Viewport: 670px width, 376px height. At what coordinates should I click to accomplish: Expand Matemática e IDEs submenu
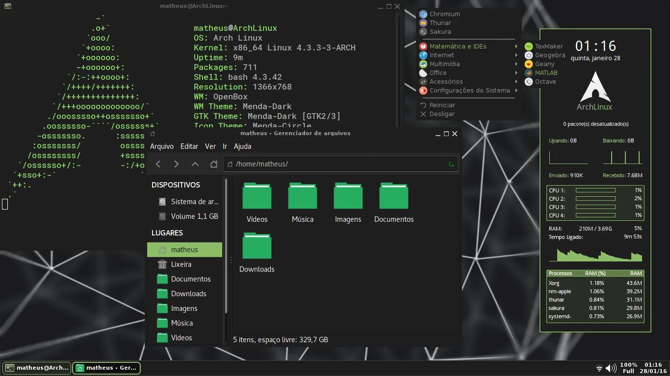click(x=468, y=47)
